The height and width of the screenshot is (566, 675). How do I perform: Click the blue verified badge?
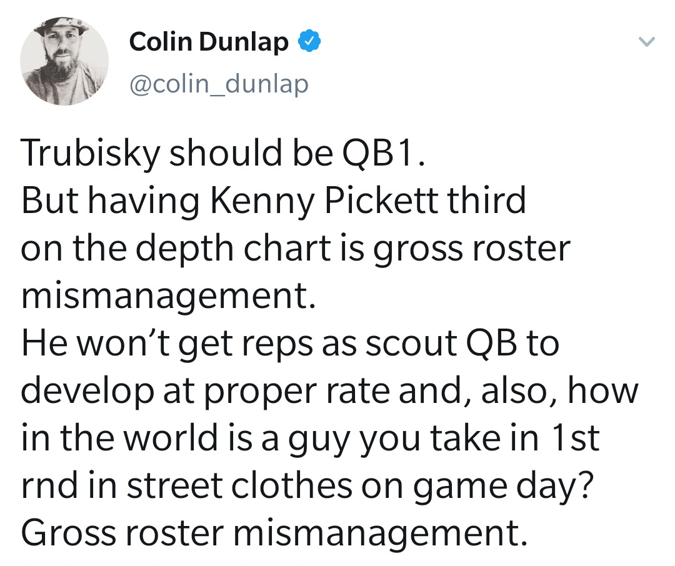(x=310, y=41)
